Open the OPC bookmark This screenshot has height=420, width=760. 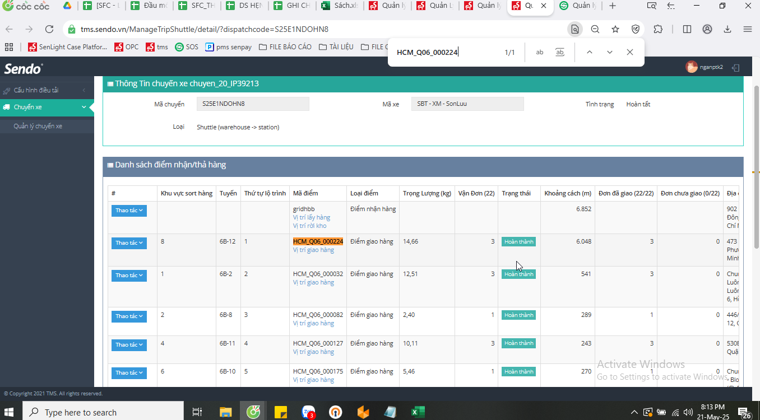pos(127,47)
